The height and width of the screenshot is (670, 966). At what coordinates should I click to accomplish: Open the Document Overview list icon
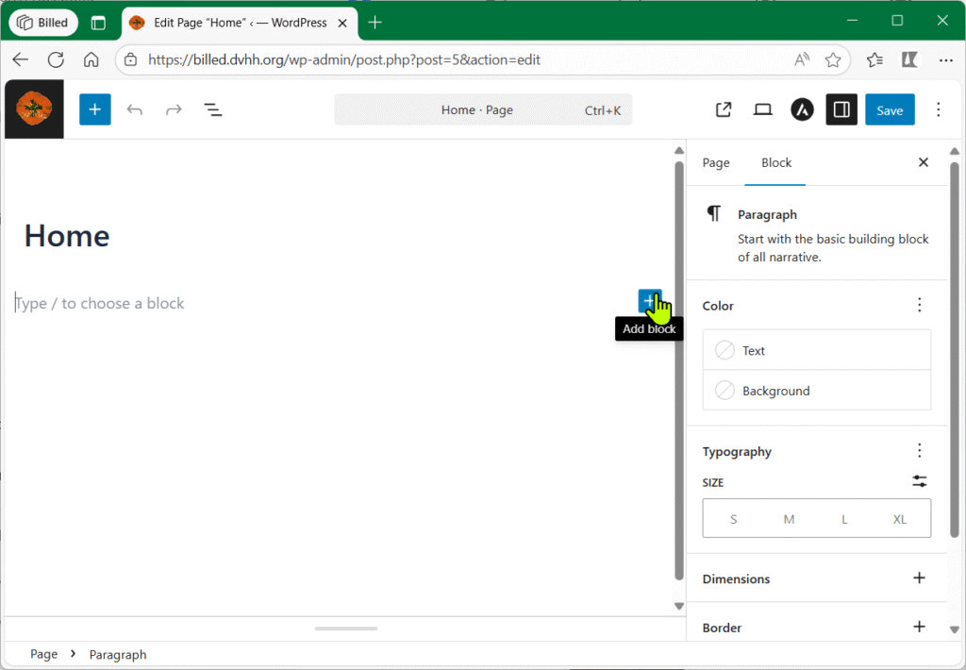pyautogui.click(x=213, y=110)
